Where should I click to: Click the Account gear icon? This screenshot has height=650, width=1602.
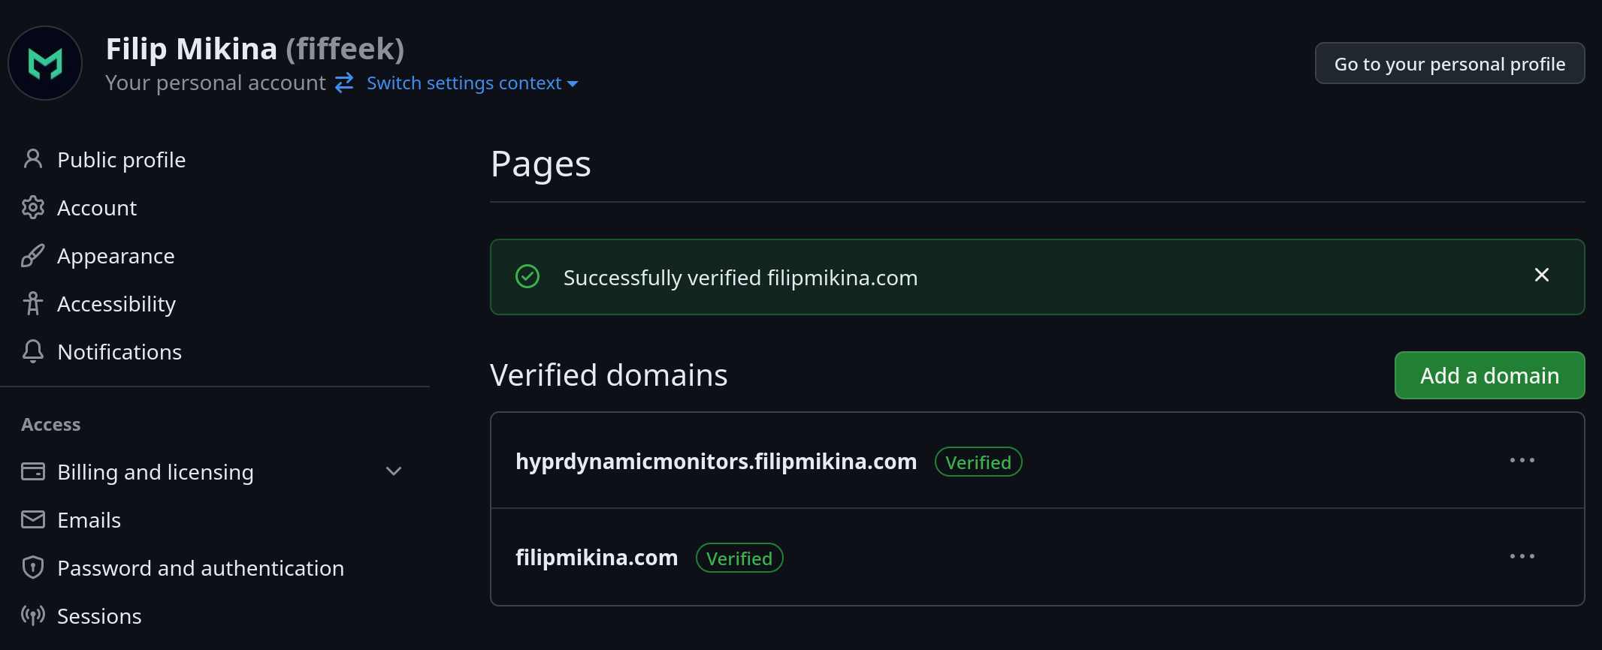click(x=33, y=207)
